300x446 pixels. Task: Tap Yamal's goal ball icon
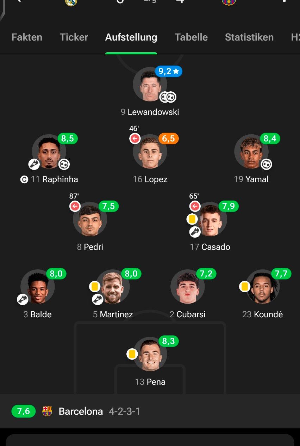[267, 164]
